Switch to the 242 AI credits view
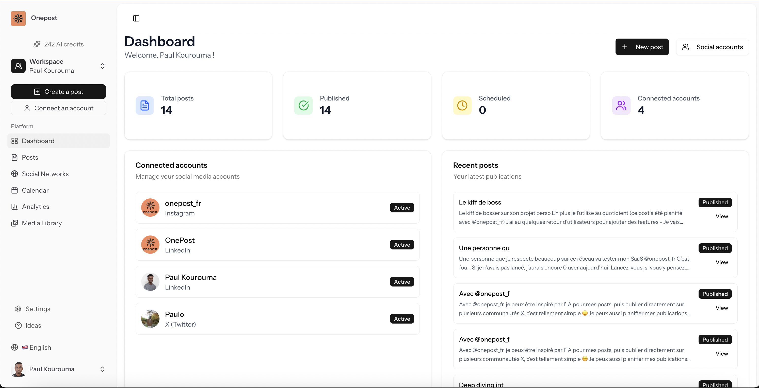This screenshot has height=388, width=759. (x=58, y=44)
